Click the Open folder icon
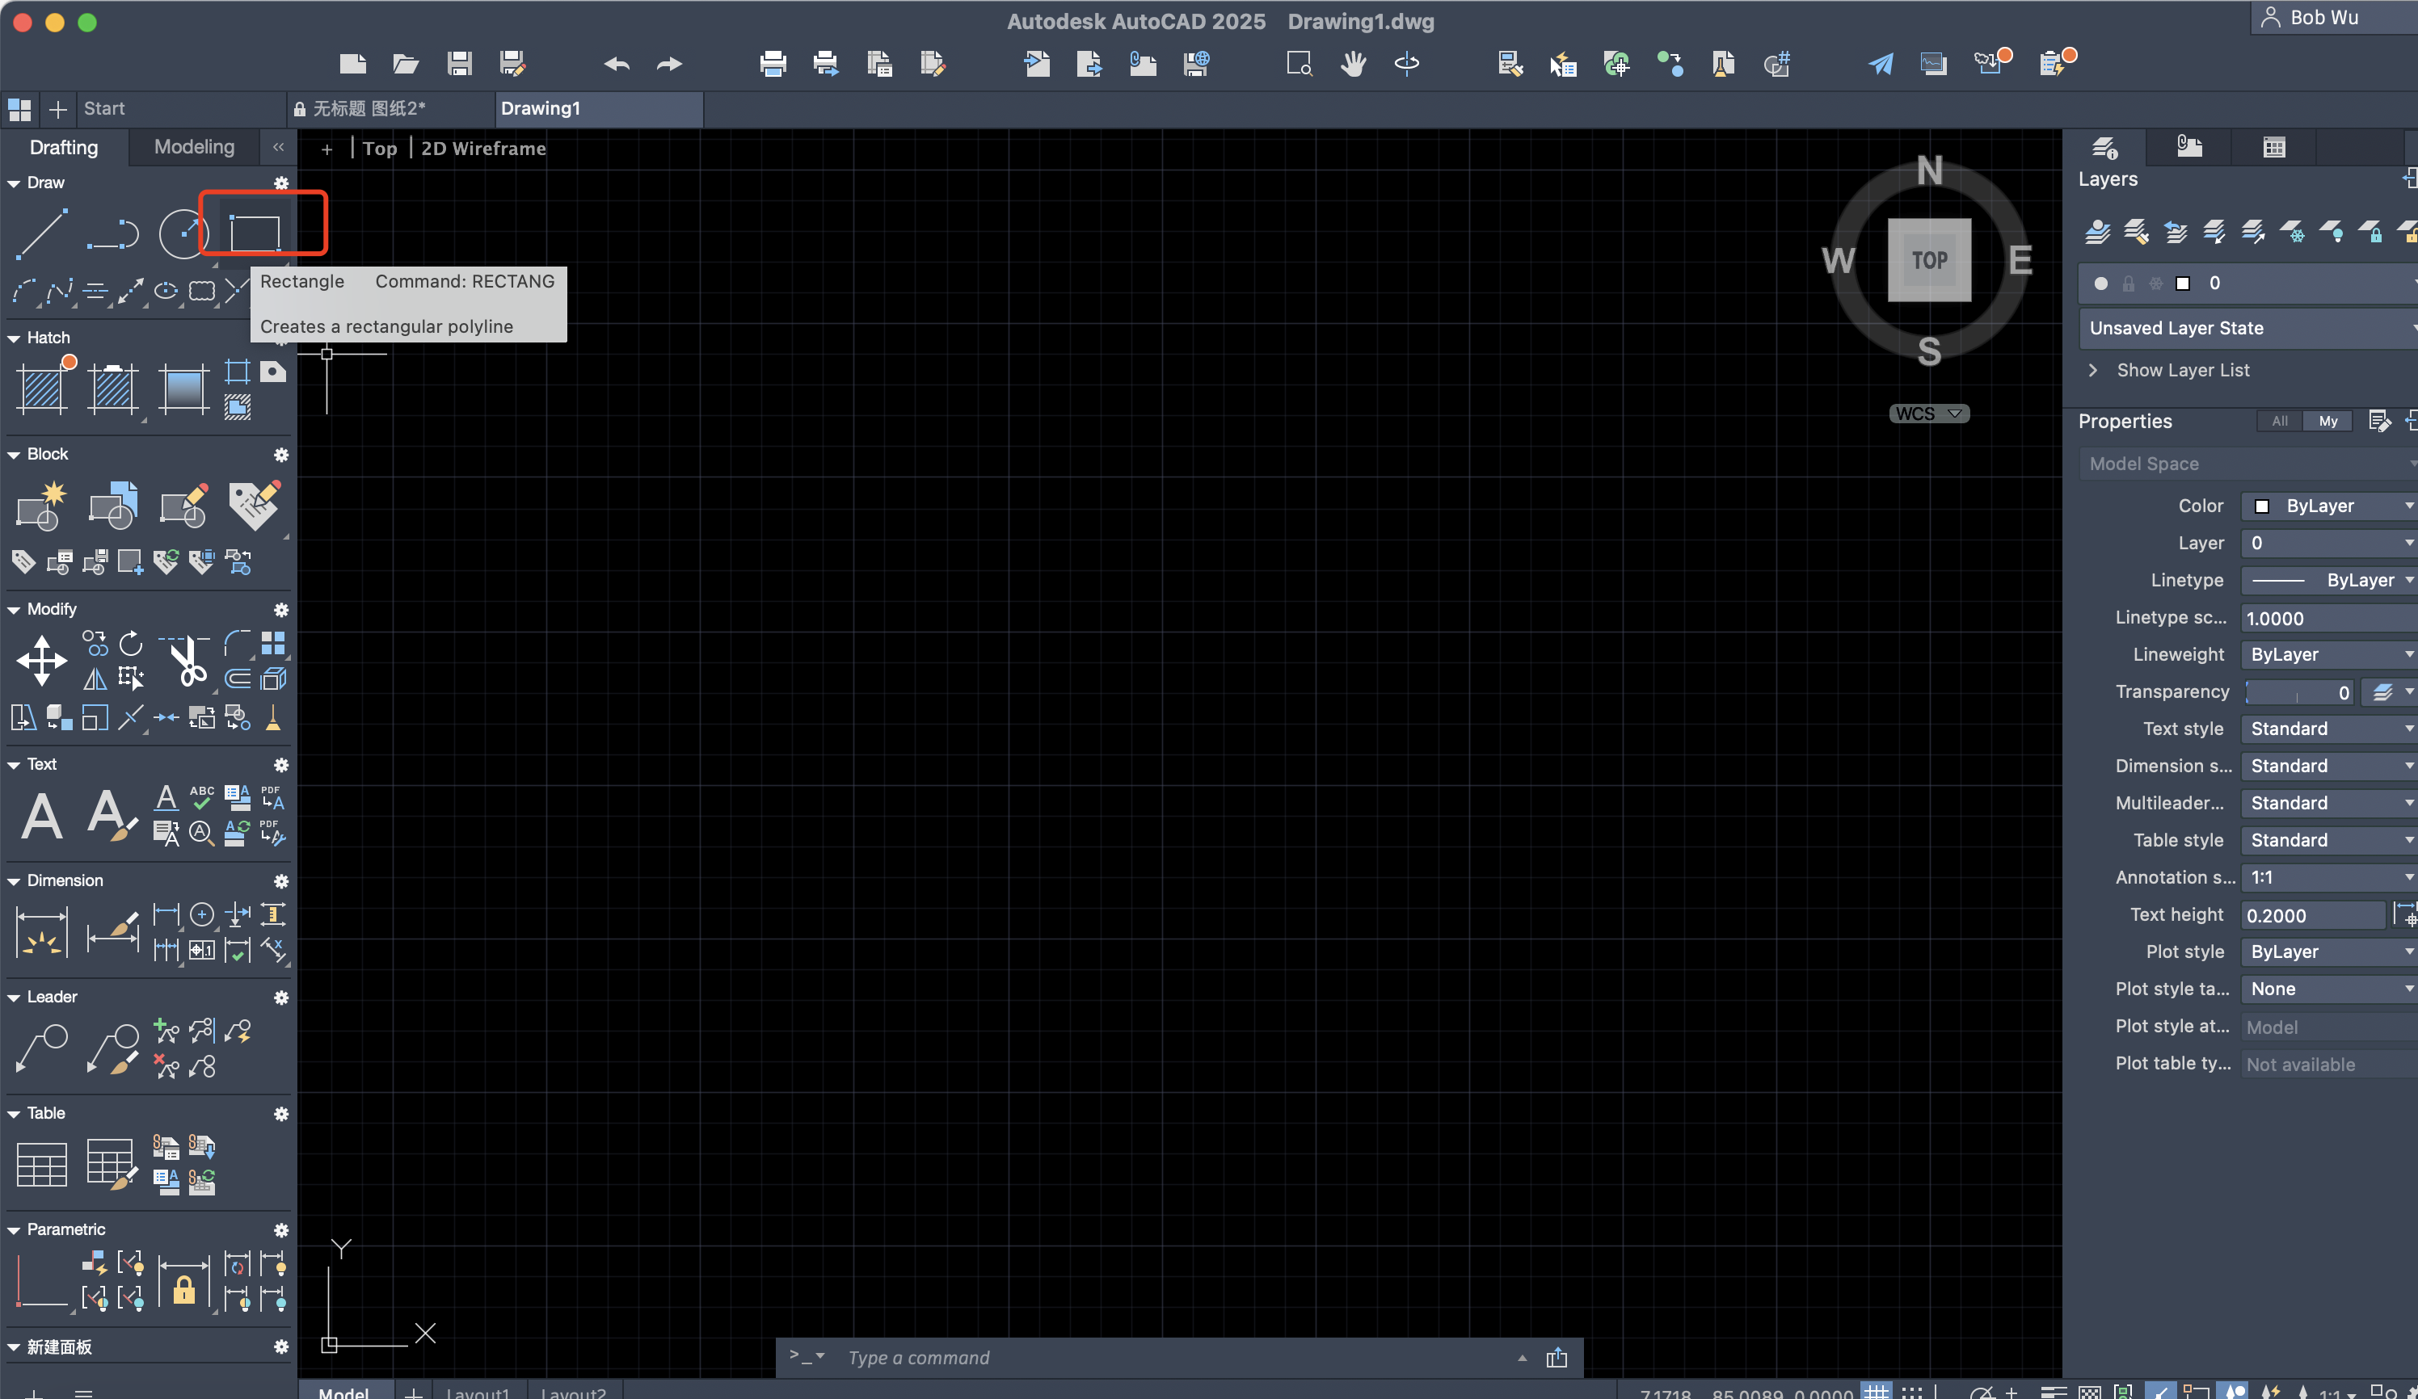This screenshot has height=1399, width=2418. click(x=406, y=65)
